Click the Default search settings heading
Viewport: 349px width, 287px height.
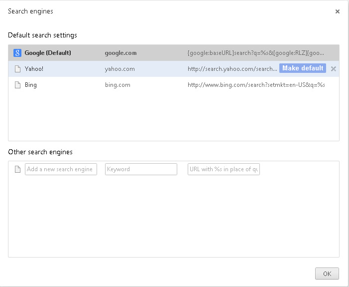coord(42,35)
